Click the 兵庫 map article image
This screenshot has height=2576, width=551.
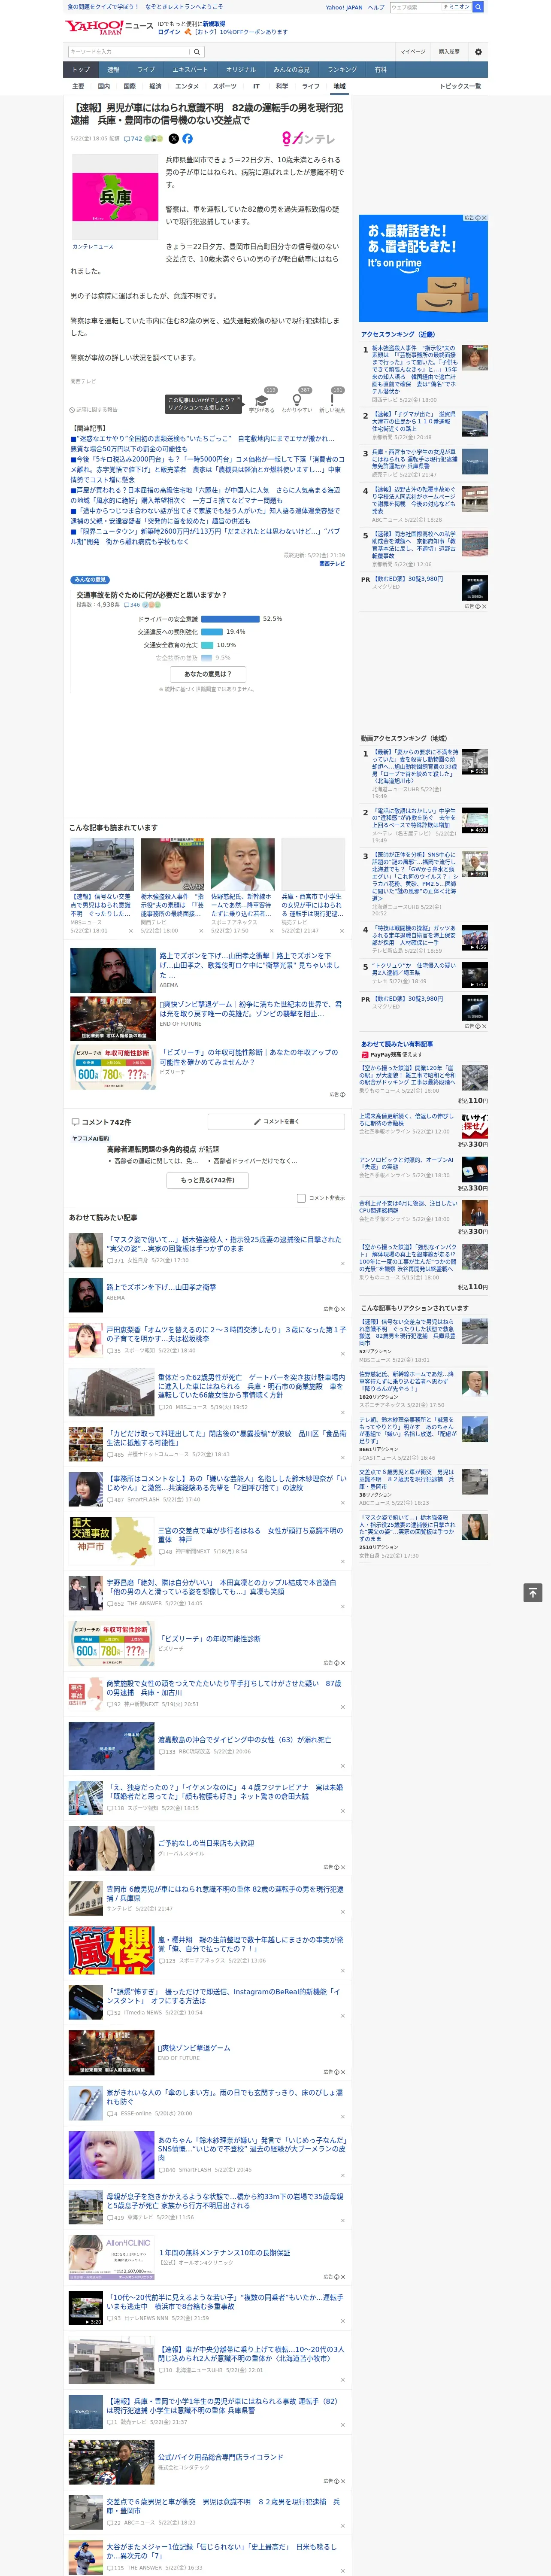115,196
